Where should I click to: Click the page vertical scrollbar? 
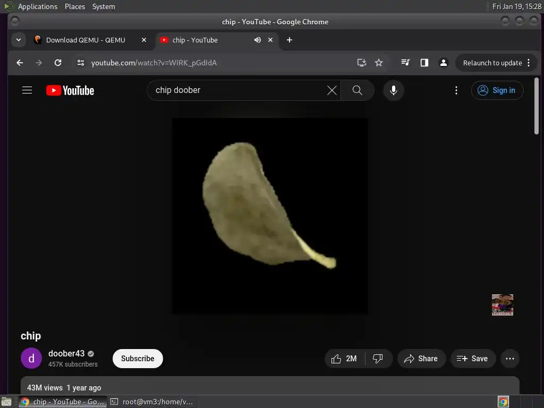tap(537, 106)
